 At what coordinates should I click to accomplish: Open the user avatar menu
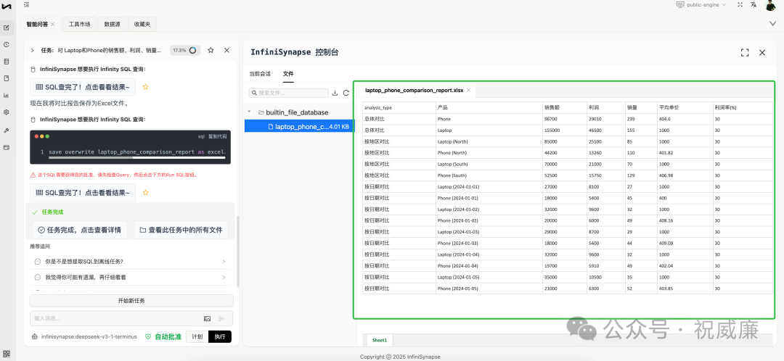[770, 5]
